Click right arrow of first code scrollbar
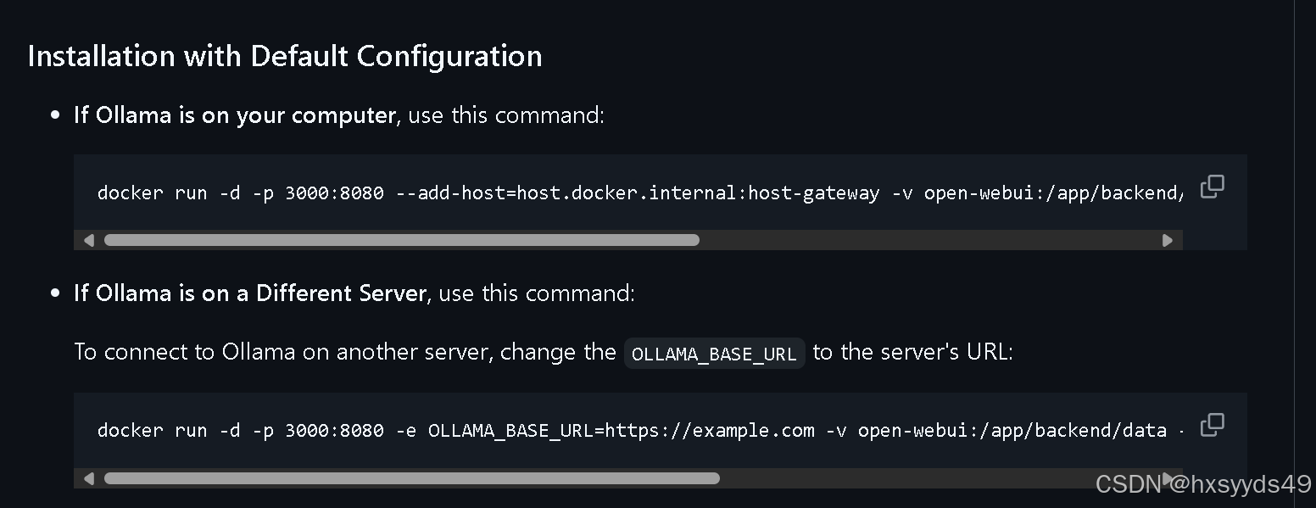 pos(1168,240)
